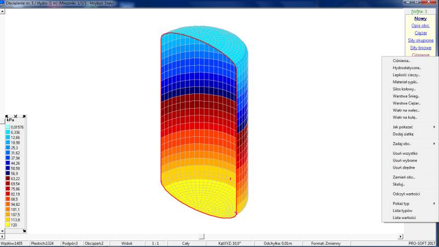Open 'Lista typów' from the menu
Image resolution: width=439 pixels, height=247 pixels.
click(x=402, y=211)
